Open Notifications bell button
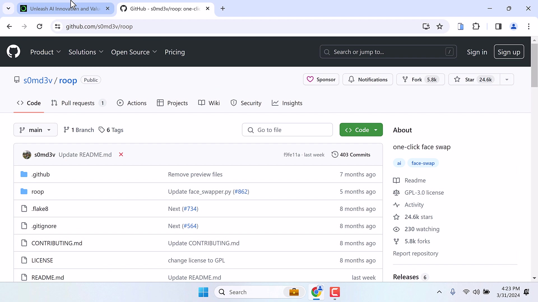The width and height of the screenshot is (538, 302). tap(368, 80)
